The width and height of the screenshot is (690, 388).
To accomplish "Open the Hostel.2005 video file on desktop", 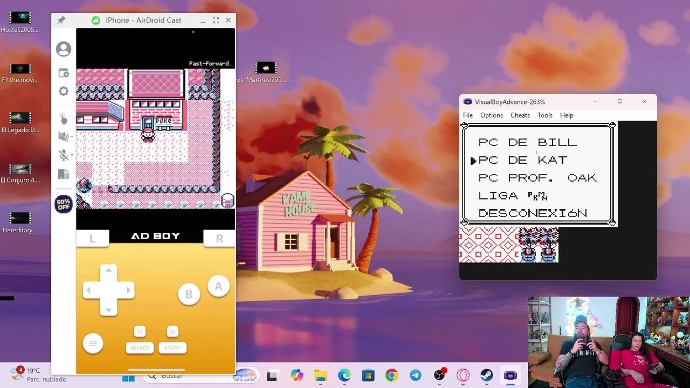I will (x=20, y=22).
